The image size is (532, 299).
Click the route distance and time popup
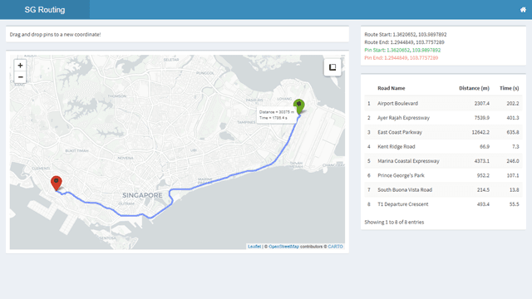click(276, 115)
